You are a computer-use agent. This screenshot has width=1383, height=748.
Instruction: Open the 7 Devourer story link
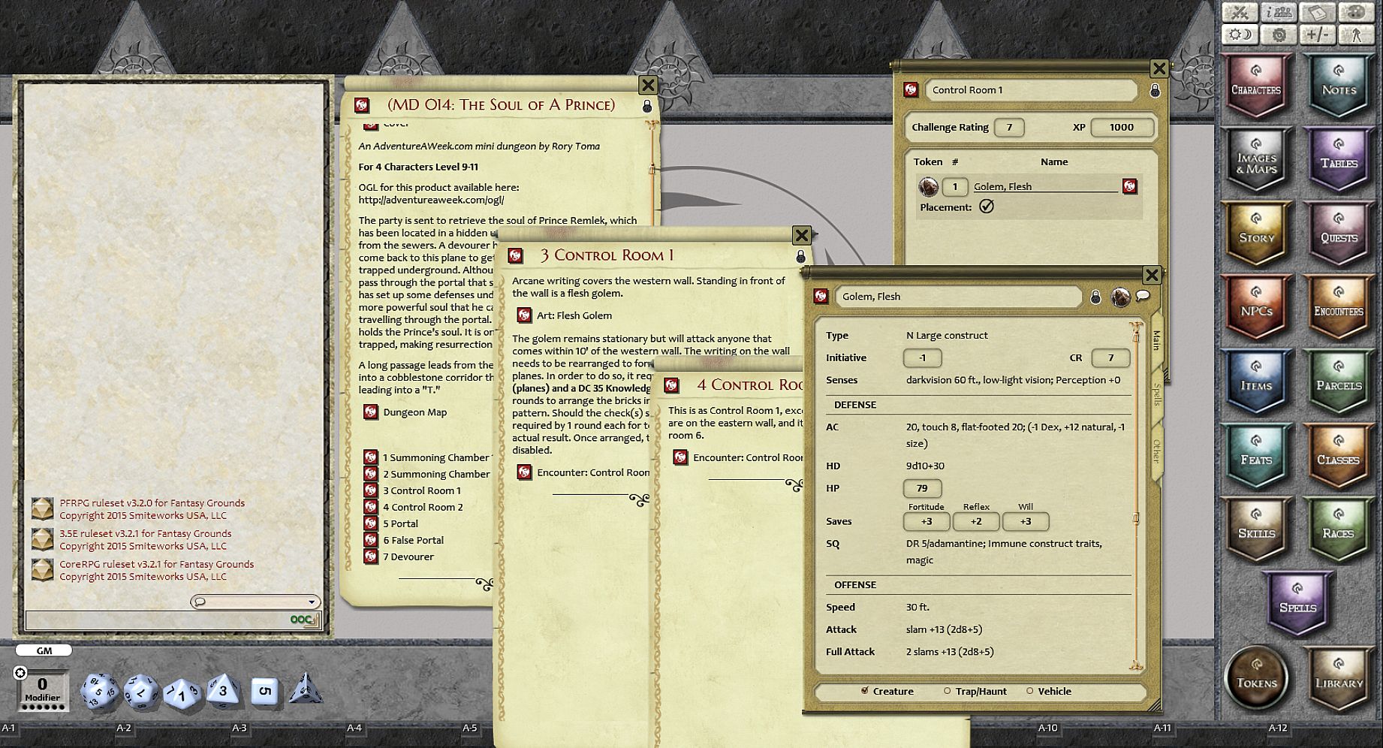click(x=370, y=556)
